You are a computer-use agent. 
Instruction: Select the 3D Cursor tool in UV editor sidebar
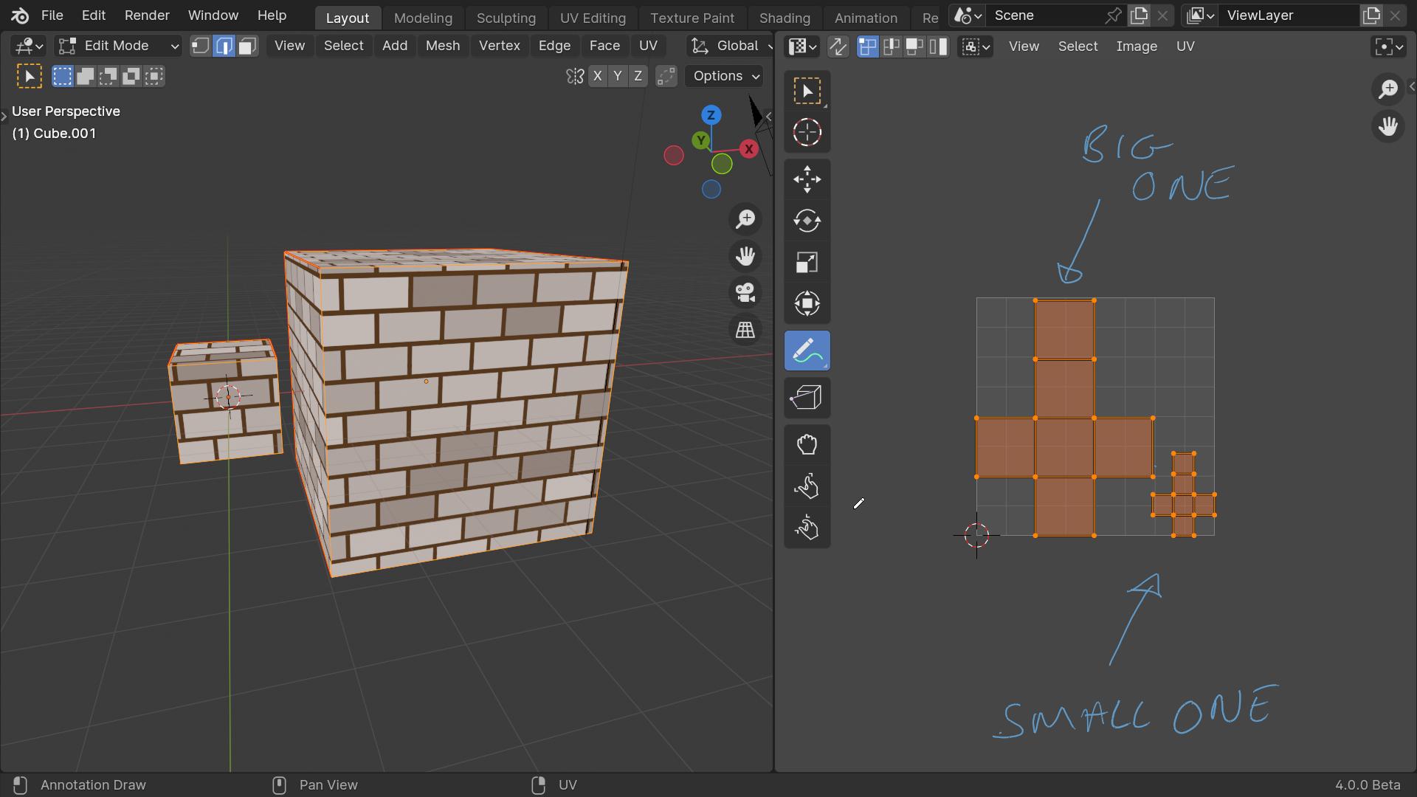click(807, 133)
